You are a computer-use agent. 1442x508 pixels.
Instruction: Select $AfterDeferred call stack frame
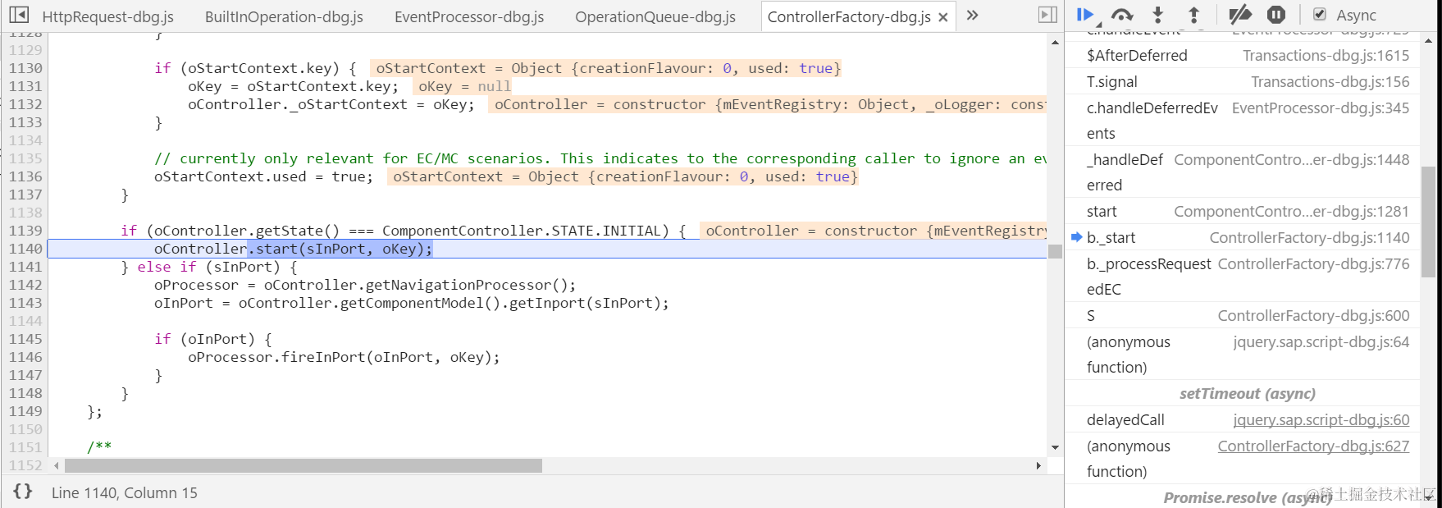point(1243,55)
